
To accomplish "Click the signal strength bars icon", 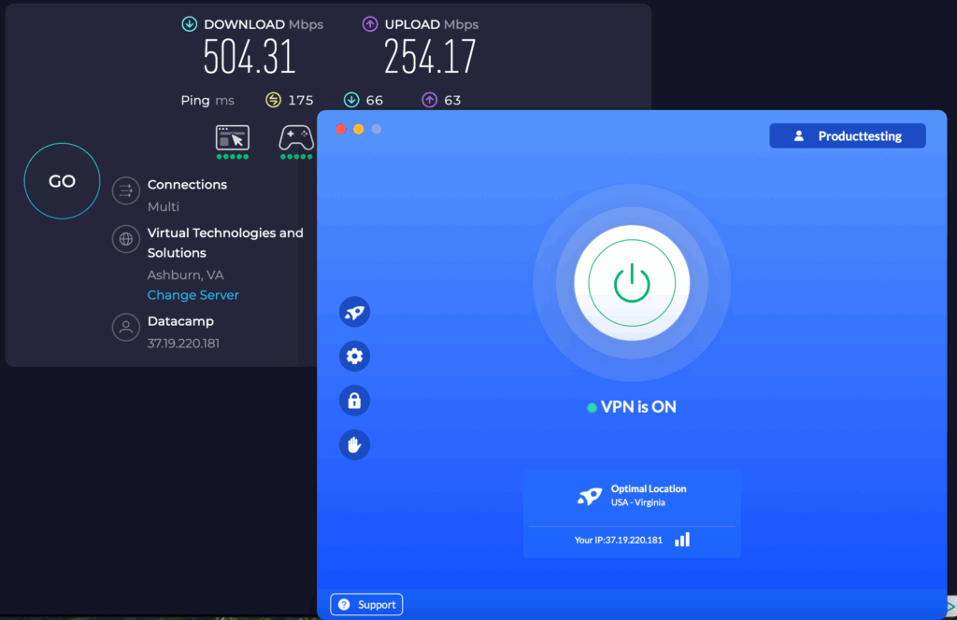I will click(682, 540).
